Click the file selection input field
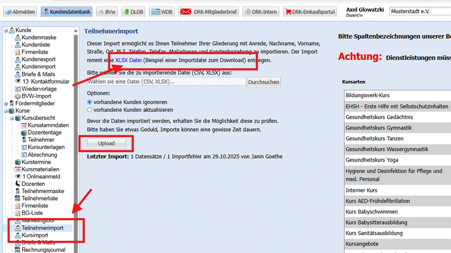The width and height of the screenshot is (451, 253). [167, 82]
